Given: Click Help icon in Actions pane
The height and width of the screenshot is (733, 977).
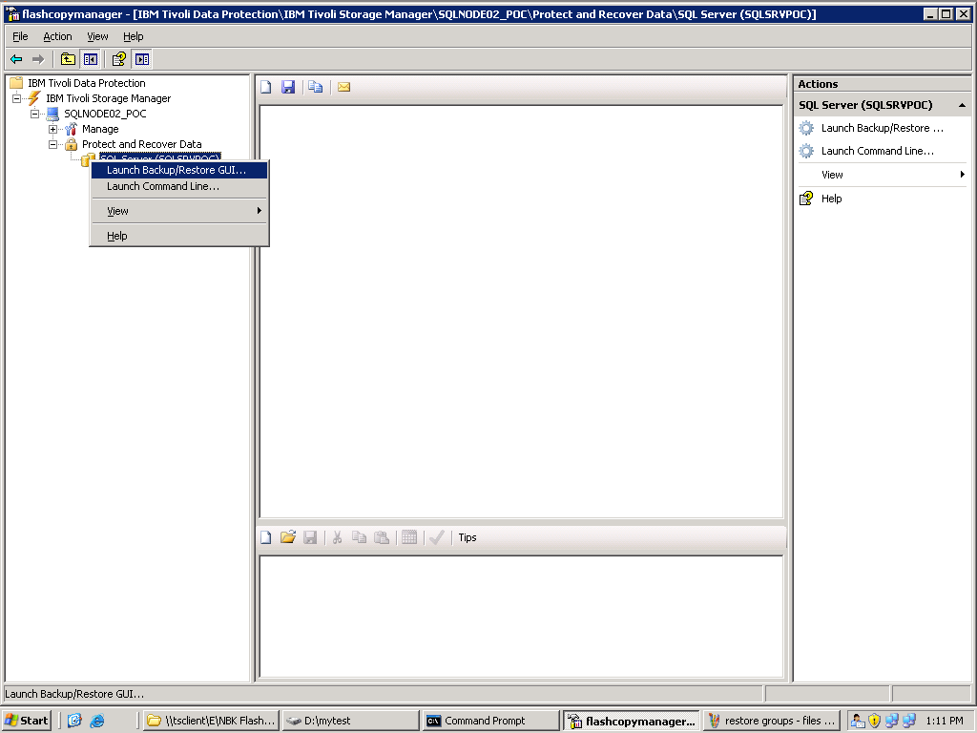Looking at the screenshot, I should 806,199.
